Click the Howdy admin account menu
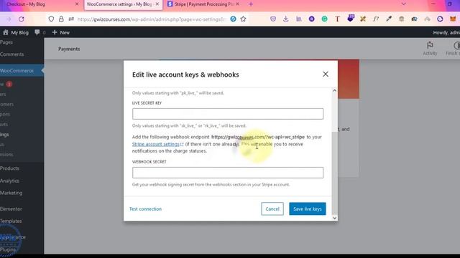 446,32
